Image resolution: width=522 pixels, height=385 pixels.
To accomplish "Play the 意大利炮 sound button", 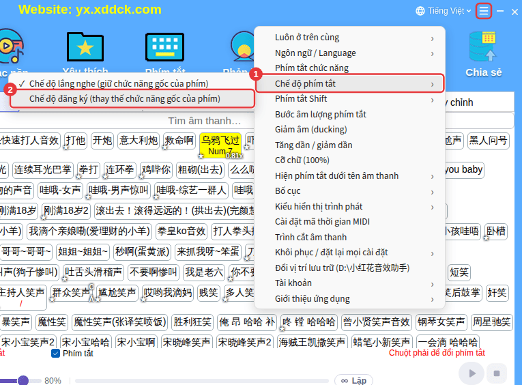I will 139,141.
